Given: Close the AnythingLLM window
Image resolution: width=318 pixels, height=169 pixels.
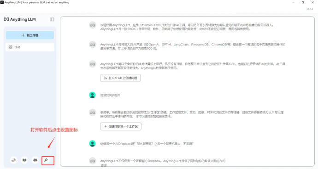Looking at the screenshot, I should point(312,2).
